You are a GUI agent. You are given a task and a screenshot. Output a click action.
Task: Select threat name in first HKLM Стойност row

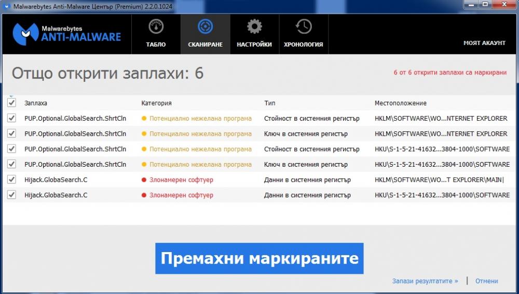[75, 118]
